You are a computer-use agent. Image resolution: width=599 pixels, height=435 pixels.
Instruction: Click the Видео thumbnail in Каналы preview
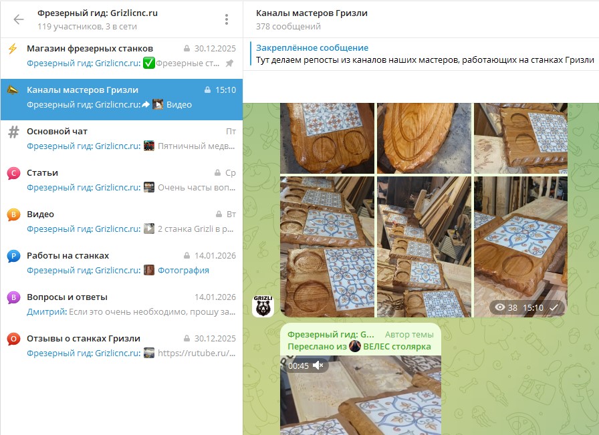pos(158,104)
